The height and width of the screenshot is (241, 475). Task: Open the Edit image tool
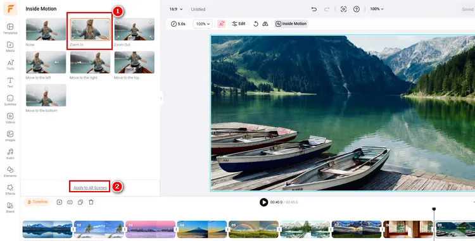239,24
